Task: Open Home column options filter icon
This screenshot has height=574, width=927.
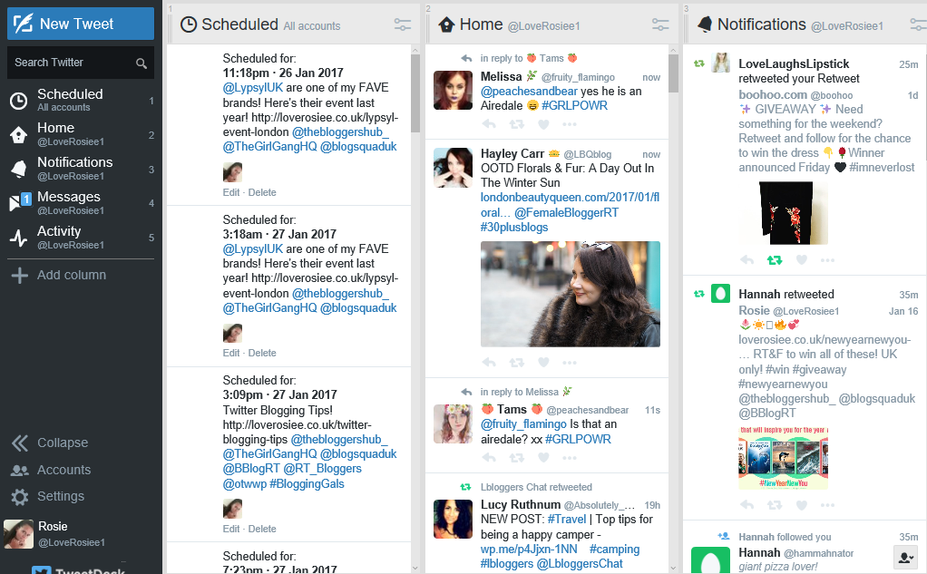Action: [660, 25]
